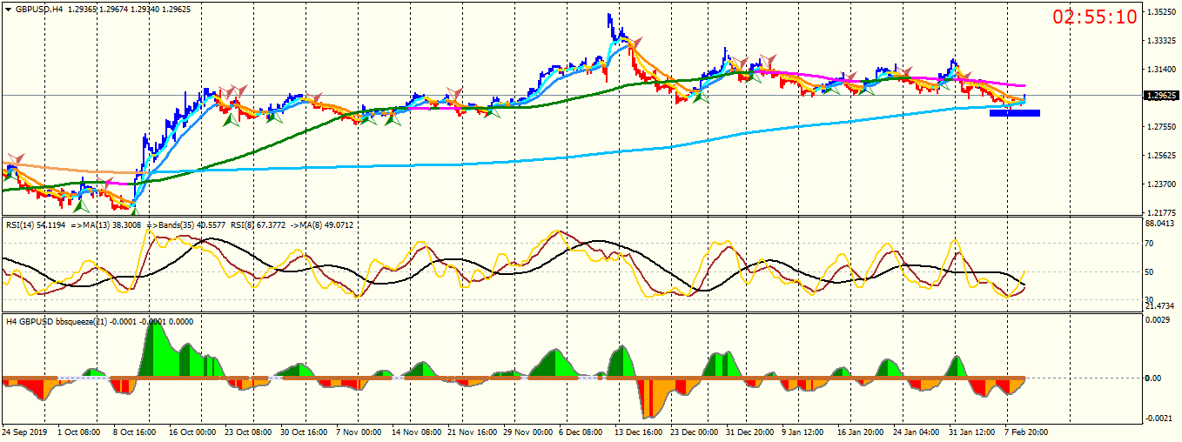
Task: Click the 7 Feb 20:00 time label
Action: [x=1028, y=432]
